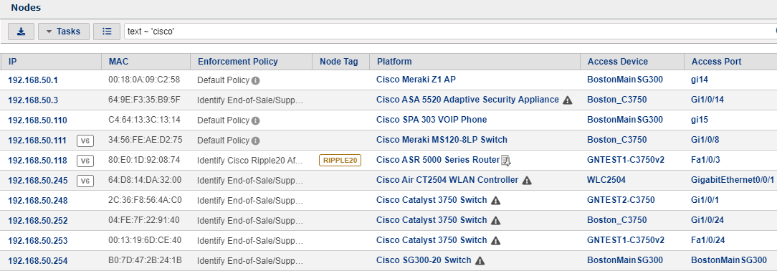
Task: Open access port gi15
Action: (700, 120)
